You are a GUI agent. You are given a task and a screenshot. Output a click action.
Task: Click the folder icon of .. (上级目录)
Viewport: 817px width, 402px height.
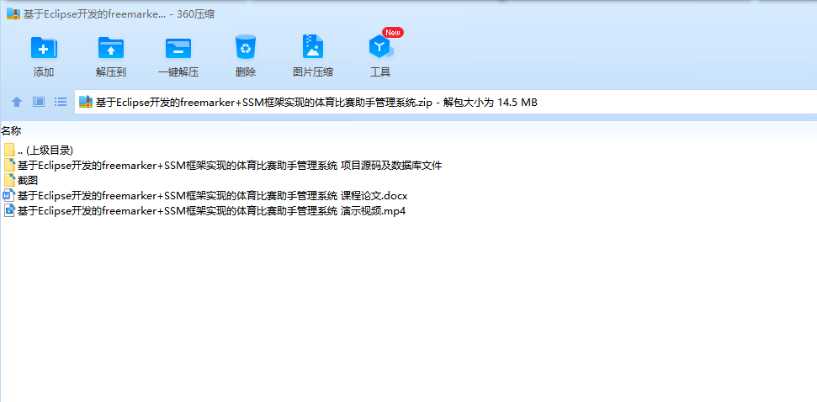tap(9, 150)
